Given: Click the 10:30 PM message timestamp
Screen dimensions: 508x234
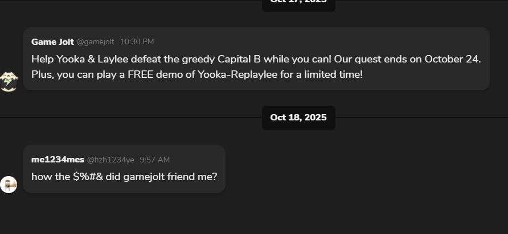Looking at the screenshot, I should [x=137, y=42].
